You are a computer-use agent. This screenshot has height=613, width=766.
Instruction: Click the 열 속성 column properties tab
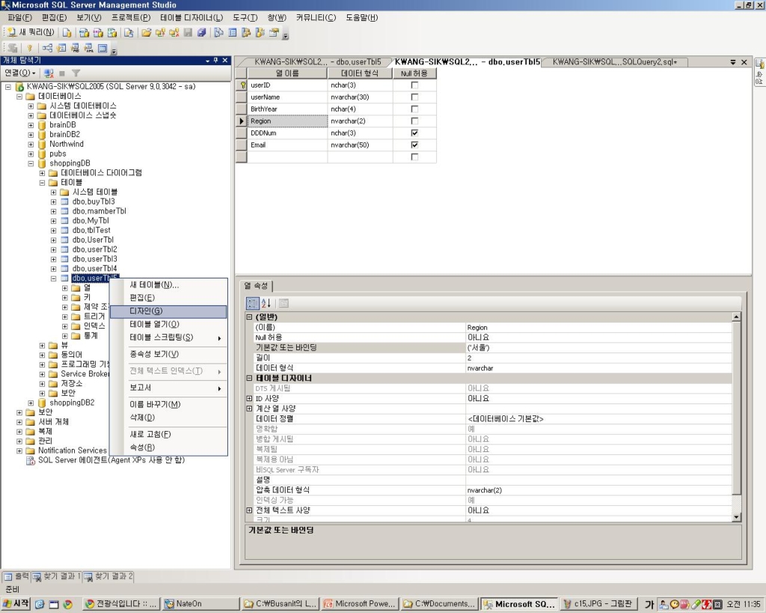pos(256,285)
